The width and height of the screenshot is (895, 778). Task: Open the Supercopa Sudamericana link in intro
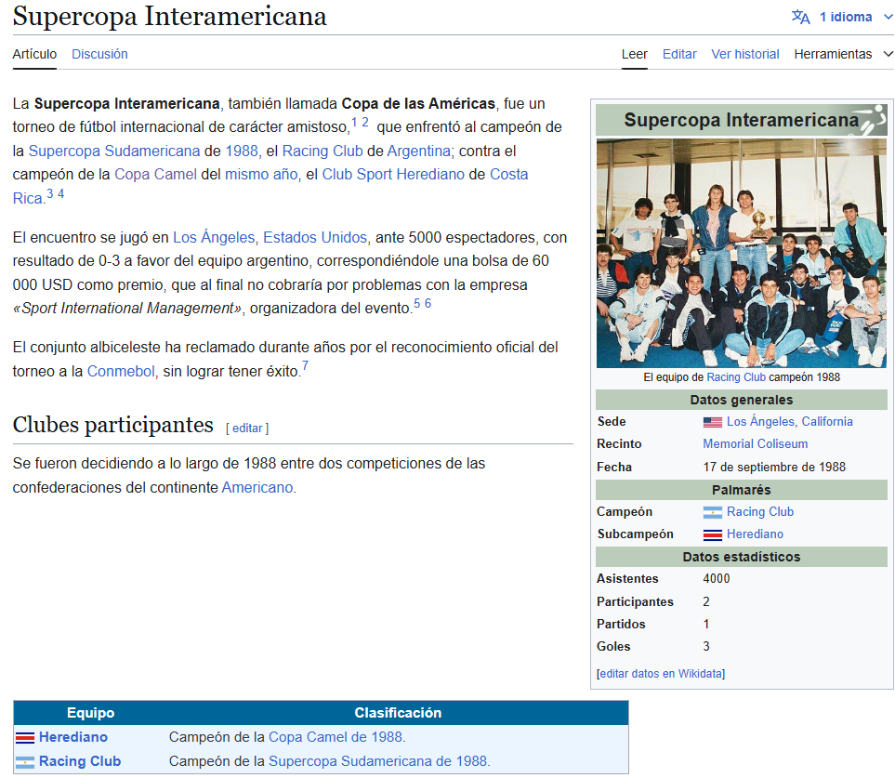pos(114,151)
